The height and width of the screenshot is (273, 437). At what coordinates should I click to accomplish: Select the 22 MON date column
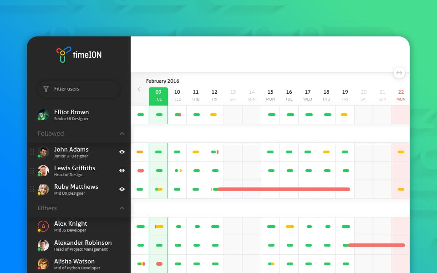pos(401,95)
